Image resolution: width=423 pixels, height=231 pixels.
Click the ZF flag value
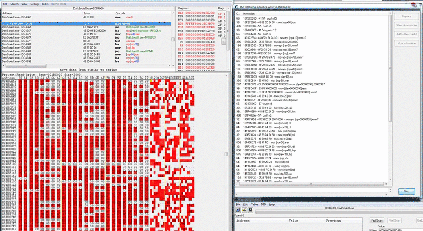tap(224, 25)
